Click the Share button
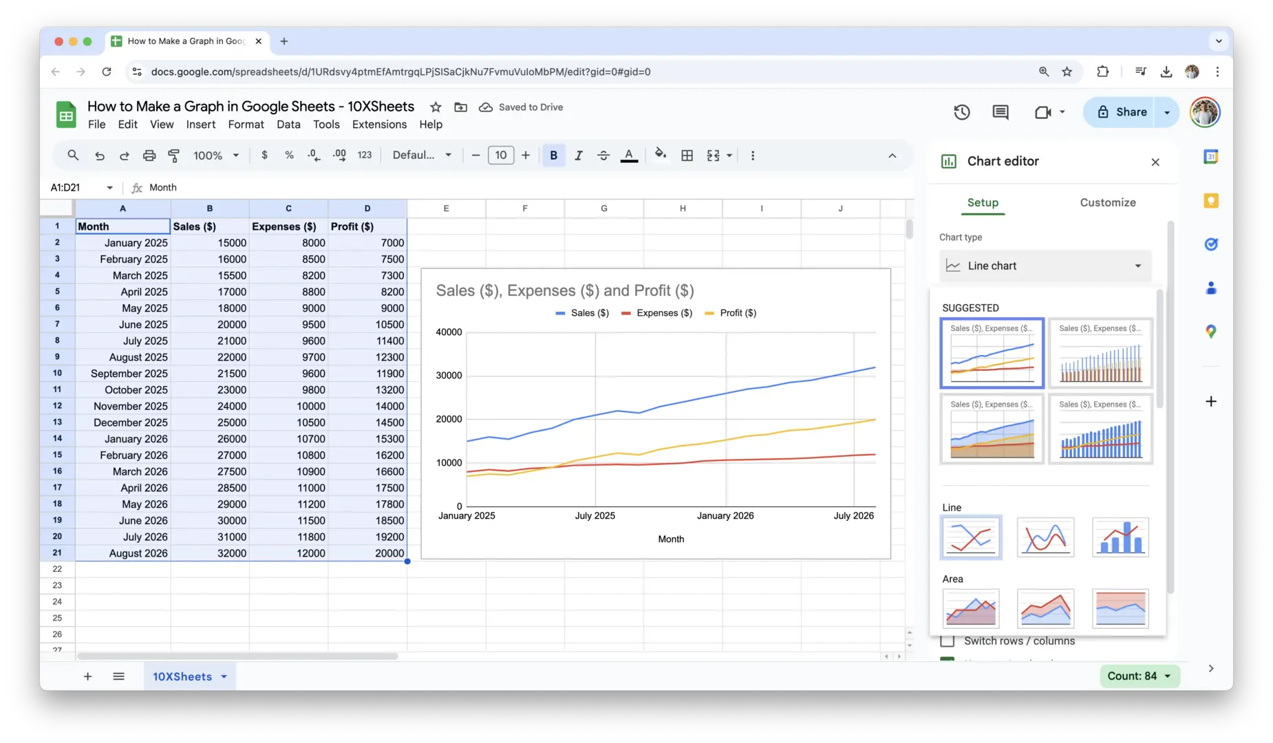The image size is (1273, 743). point(1121,112)
